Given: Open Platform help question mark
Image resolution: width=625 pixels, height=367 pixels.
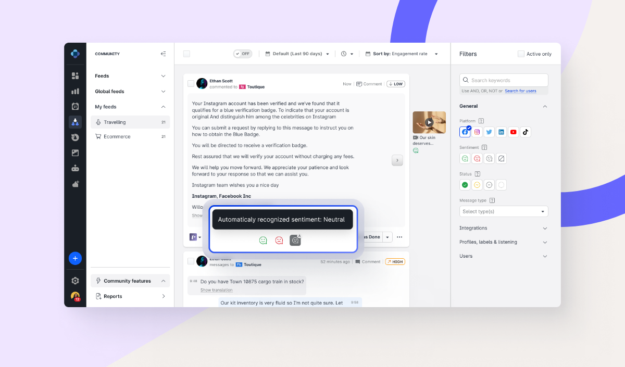Looking at the screenshot, I should (481, 121).
